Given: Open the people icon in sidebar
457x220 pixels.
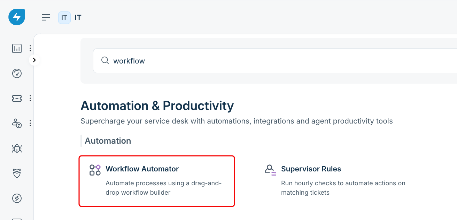Looking at the screenshot, I should 17,123.
